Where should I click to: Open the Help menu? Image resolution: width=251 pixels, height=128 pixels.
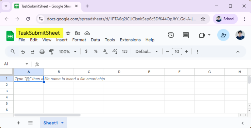150,40
